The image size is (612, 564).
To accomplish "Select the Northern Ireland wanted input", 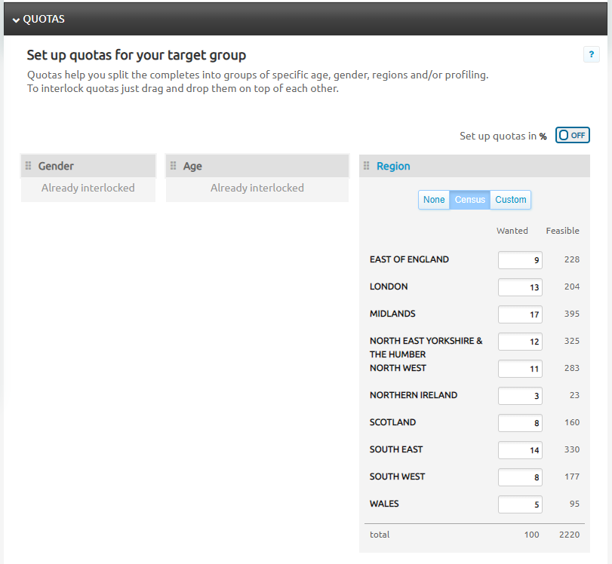I will click(520, 396).
